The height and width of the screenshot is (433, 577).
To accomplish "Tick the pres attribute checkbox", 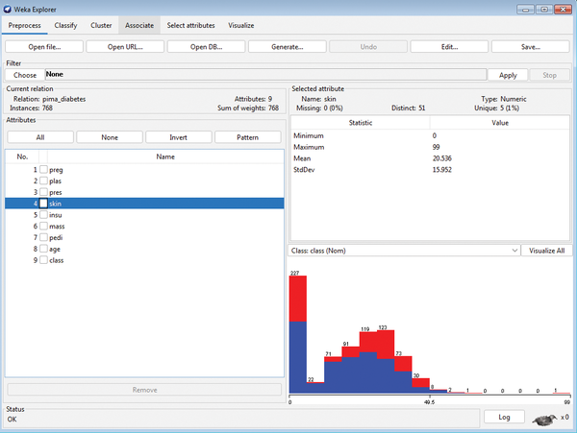I will 44,192.
